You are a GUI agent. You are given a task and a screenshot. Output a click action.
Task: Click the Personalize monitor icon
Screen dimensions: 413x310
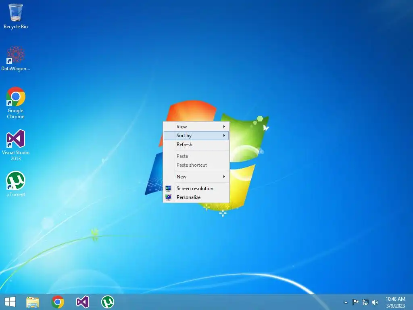tap(168, 197)
